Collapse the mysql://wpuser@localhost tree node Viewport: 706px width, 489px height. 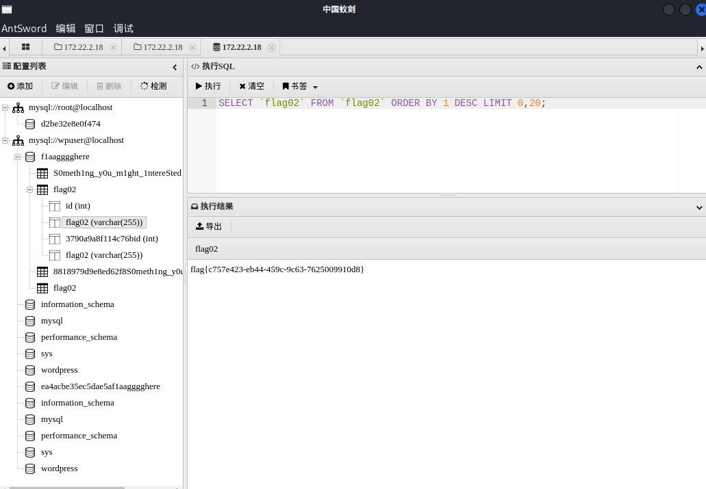pyautogui.click(x=5, y=140)
